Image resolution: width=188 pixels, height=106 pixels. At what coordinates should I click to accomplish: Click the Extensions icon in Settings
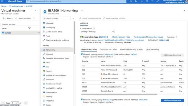44,79
